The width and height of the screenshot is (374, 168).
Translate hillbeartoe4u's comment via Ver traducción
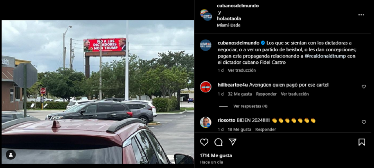tap(295, 94)
